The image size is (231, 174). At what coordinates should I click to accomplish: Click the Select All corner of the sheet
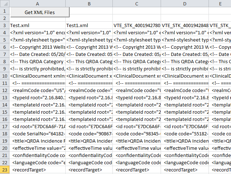coord(4,3)
